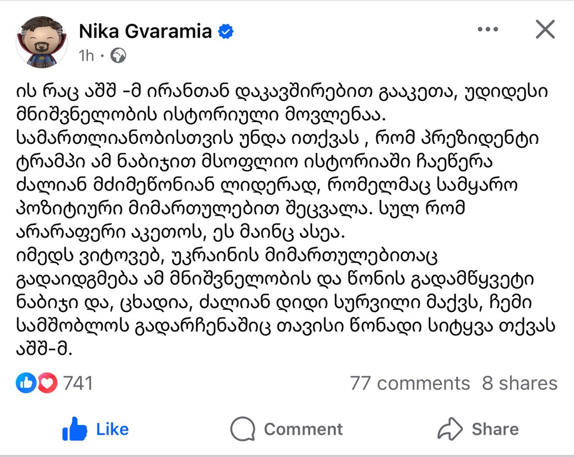
Task: Click the Share button label
Action: click(x=495, y=429)
